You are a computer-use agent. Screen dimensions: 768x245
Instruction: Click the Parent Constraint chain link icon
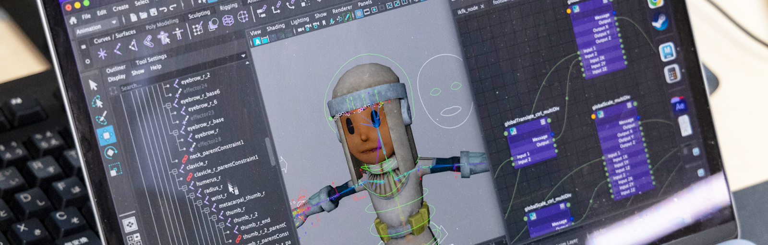262,11
